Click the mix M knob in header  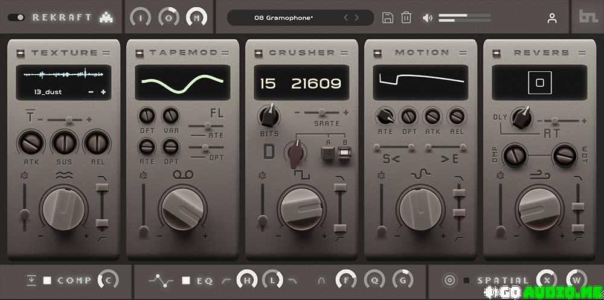pos(196,18)
